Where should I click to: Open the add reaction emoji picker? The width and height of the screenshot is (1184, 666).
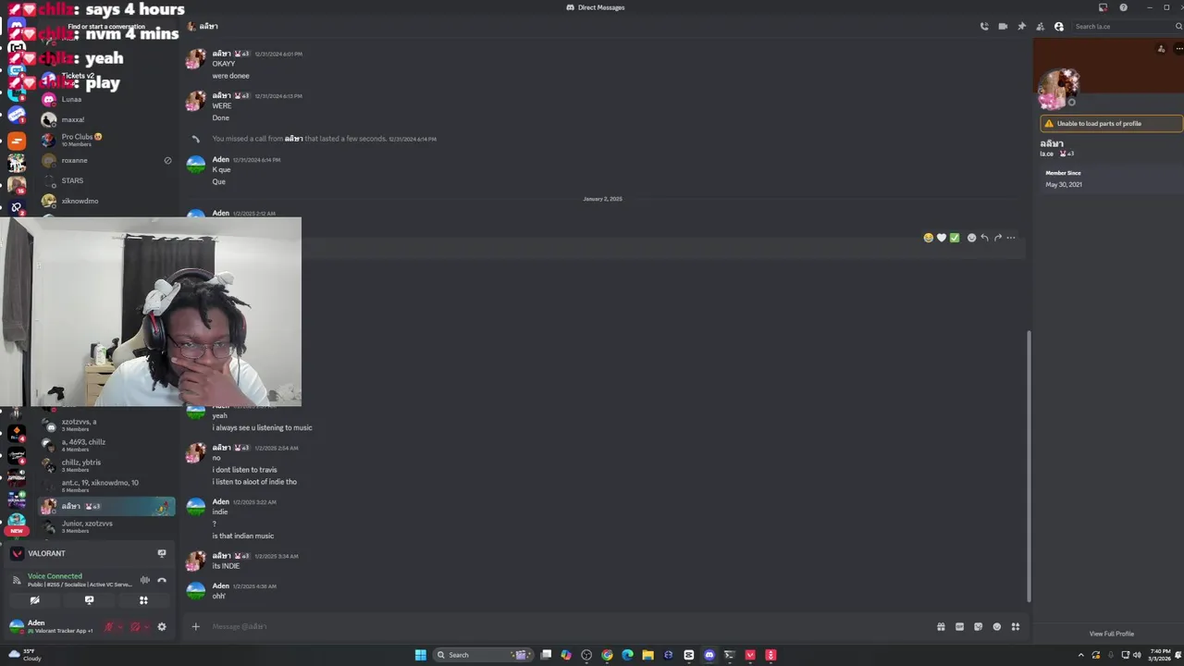pyautogui.click(x=971, y=238)
